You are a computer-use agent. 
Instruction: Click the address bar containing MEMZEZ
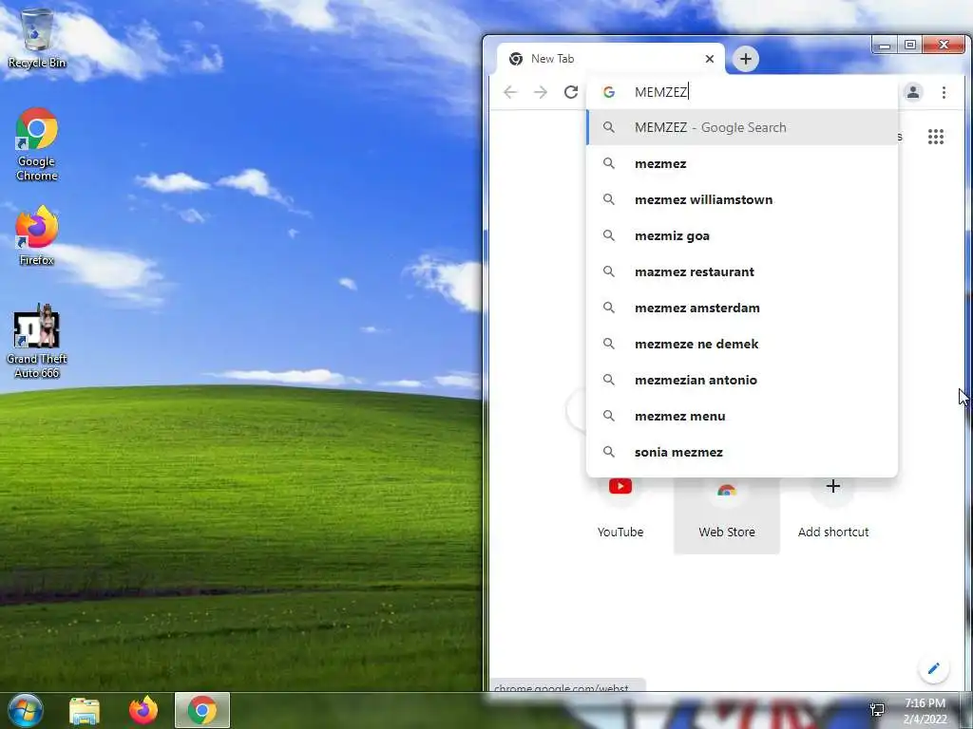click(741, 92)
